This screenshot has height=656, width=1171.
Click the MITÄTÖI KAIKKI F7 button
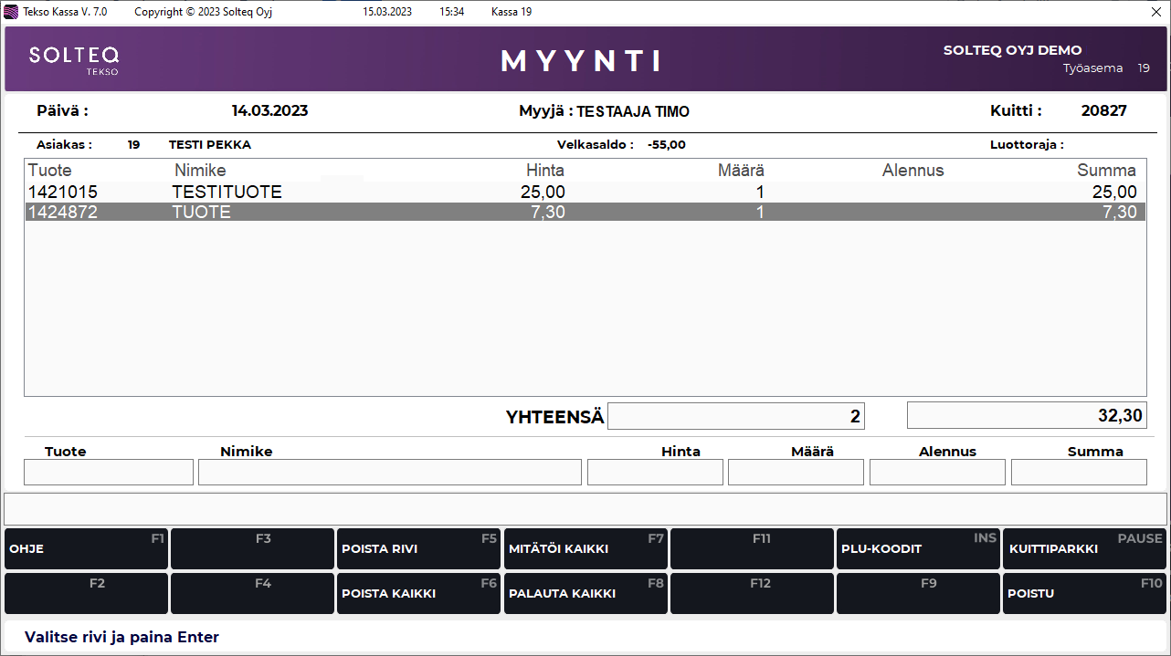click(x=585, y=548)
